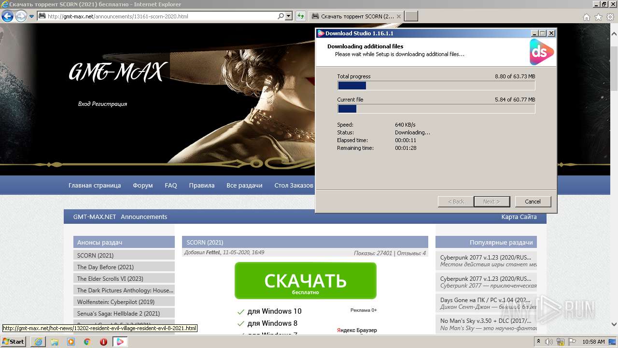Open the Windows Start button
Screen dimensions: 618x348
(x=14, y=341)
